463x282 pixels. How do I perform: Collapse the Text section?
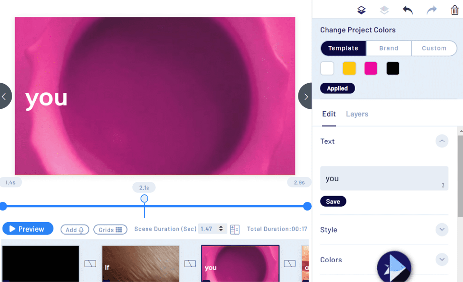(442, 141)
